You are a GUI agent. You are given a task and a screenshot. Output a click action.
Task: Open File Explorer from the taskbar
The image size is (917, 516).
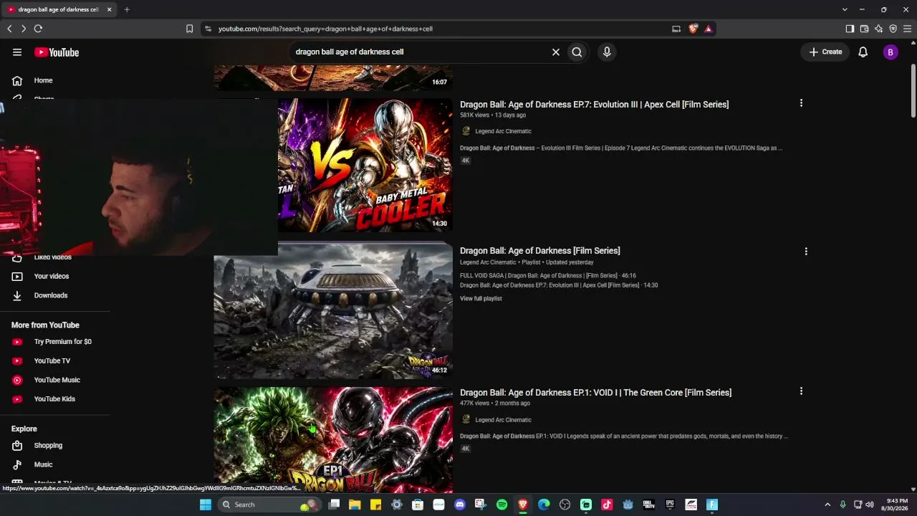click(355, 505)
